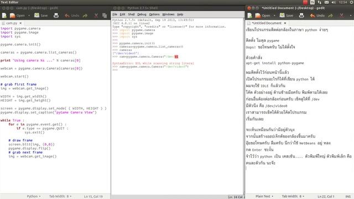The height and width of the screenshot is (199, 354).
Task: Expand recent files arrow in Untitled Document gedit
Action: 274,15
